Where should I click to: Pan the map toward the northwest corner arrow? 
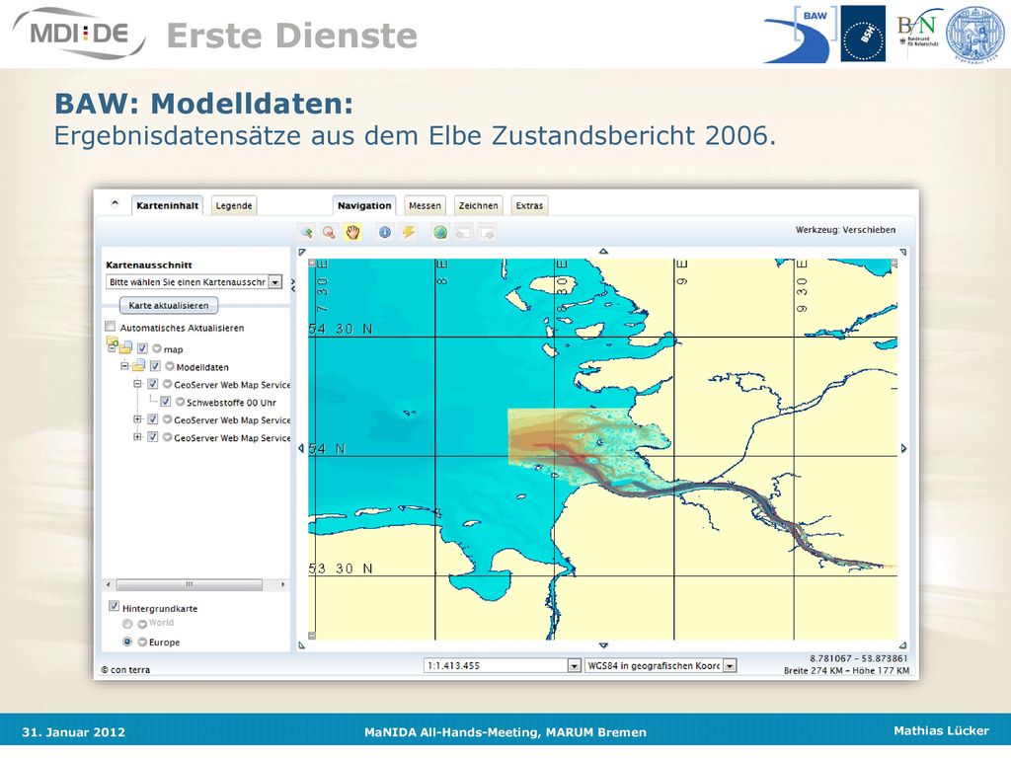302,252
